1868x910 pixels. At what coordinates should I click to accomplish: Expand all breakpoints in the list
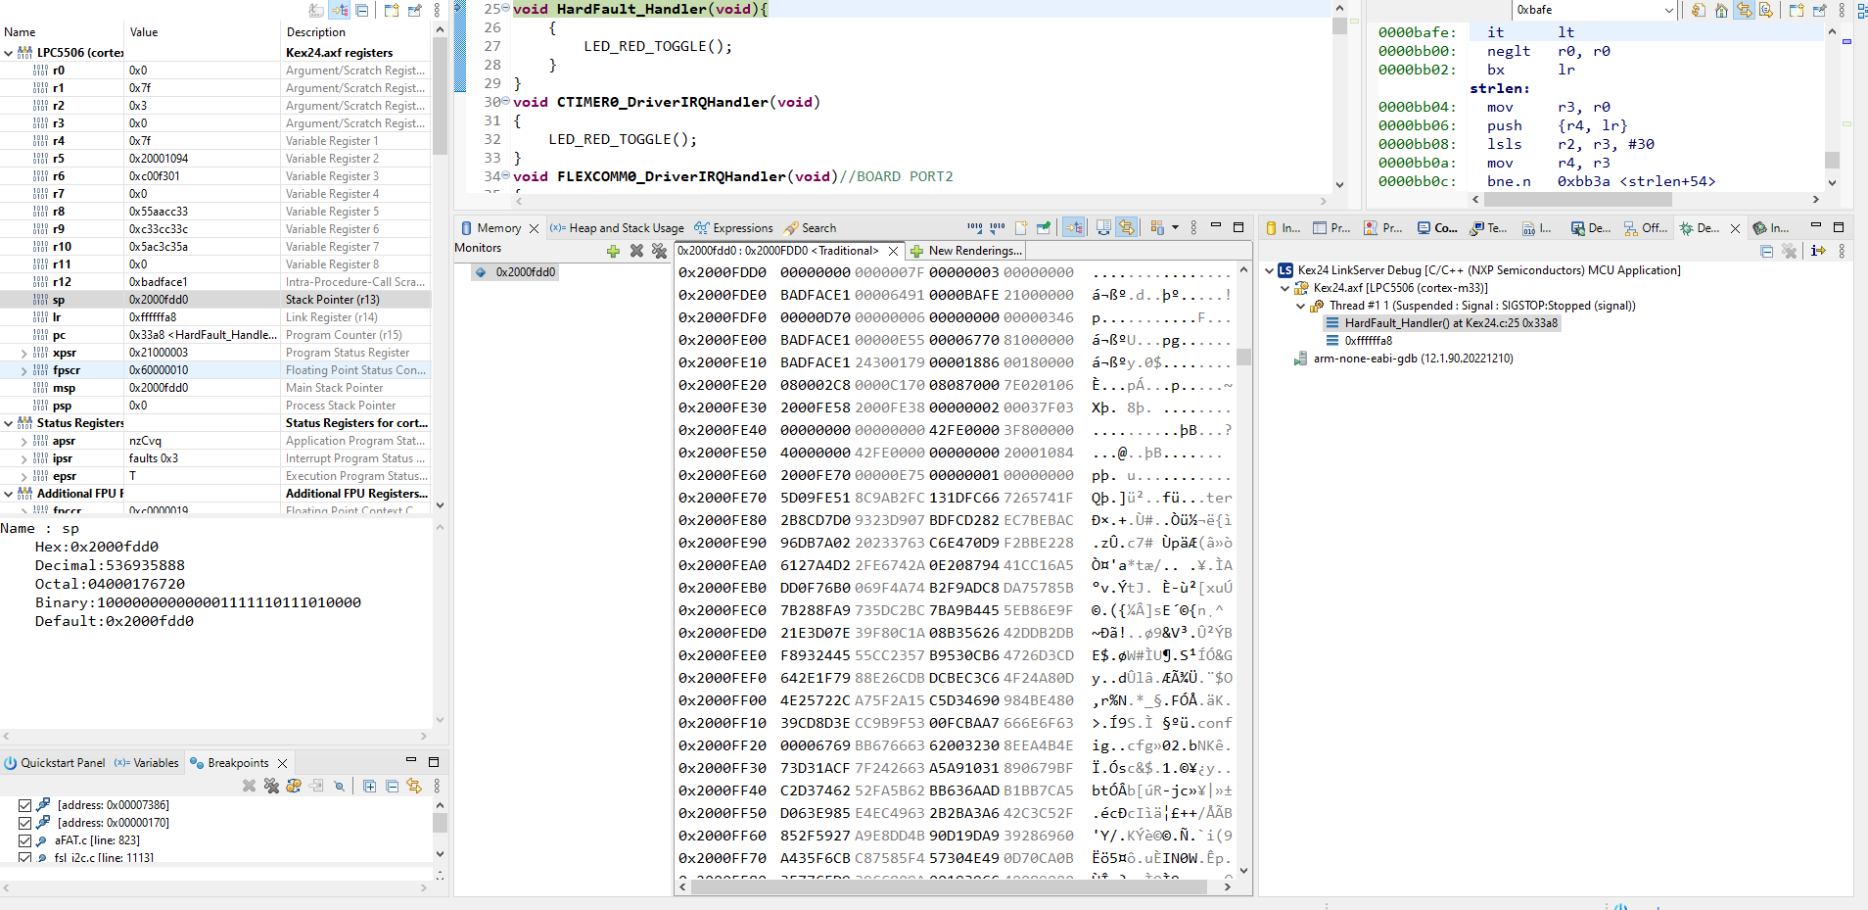tap(369, 786)
